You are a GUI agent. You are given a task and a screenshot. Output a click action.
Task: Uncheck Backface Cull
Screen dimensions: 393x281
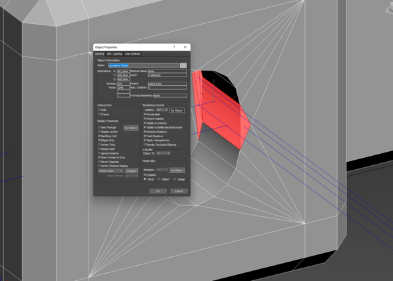[99, 136]
